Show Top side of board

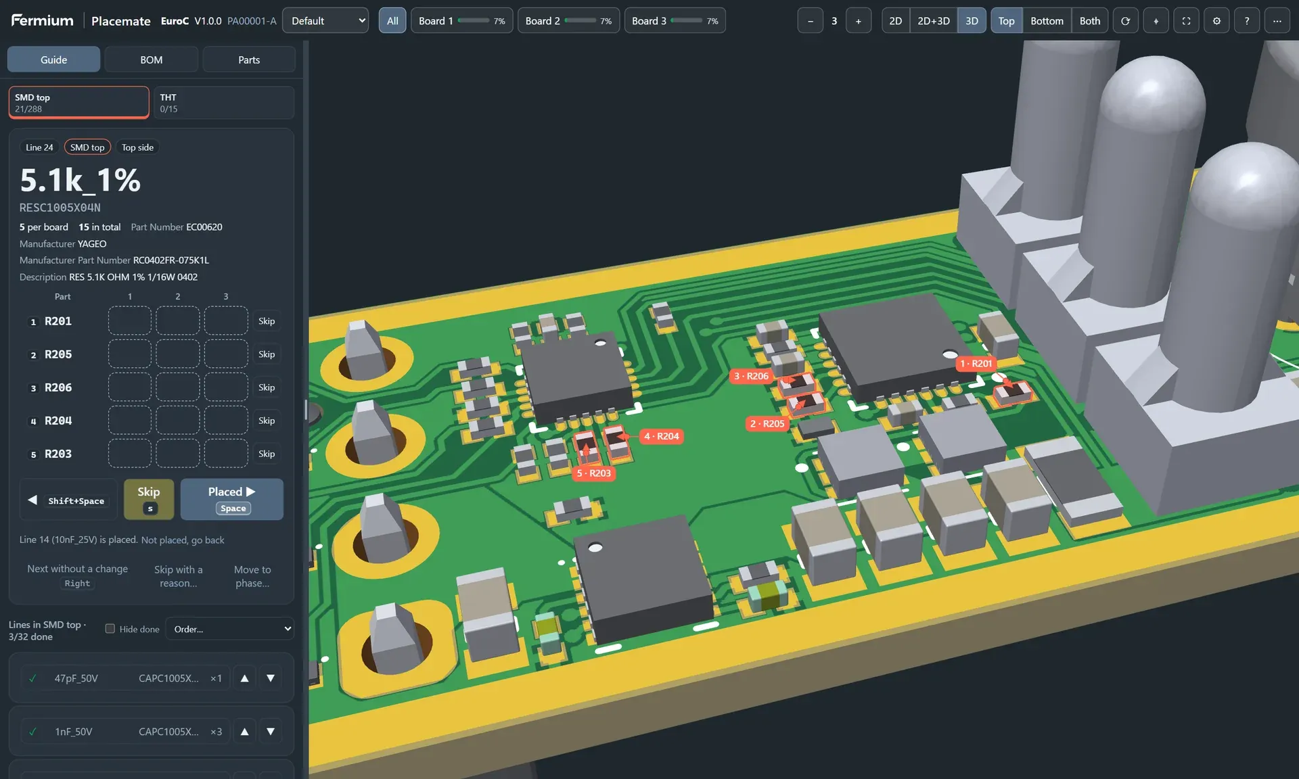(1007, 21)
